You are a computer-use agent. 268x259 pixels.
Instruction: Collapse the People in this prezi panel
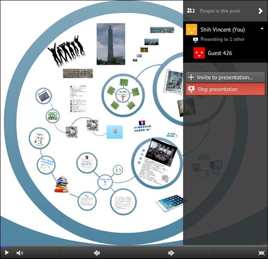coord(260,11)
